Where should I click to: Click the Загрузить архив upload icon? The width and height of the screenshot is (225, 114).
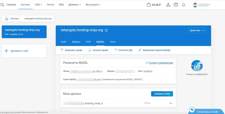pyautogui.click(x=62, y=50)
